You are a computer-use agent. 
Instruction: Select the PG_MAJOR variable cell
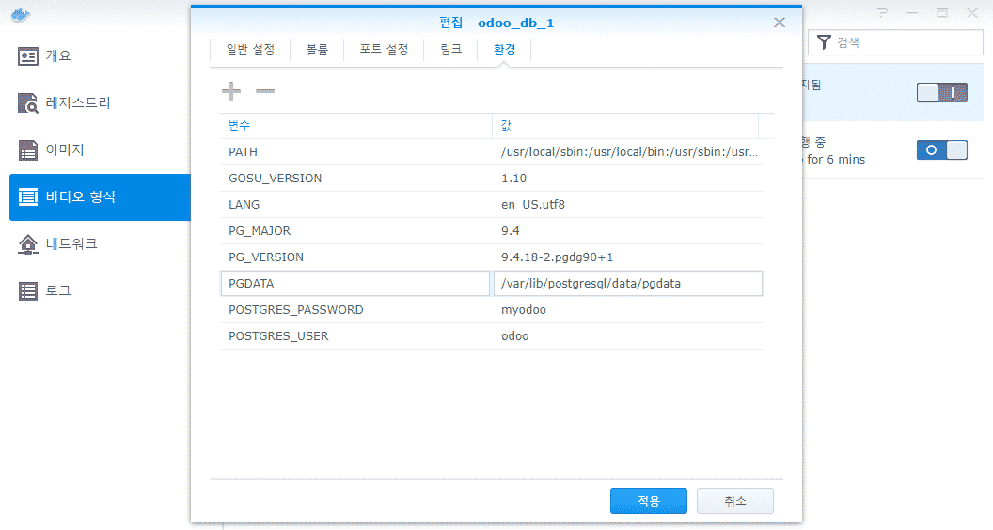click(355, 231)
